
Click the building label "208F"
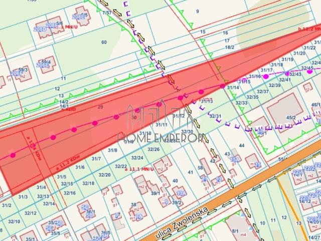(52, 26)
